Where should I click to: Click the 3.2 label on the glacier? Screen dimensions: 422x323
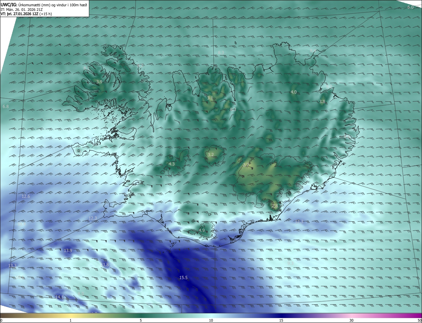[x=211, y=155]
